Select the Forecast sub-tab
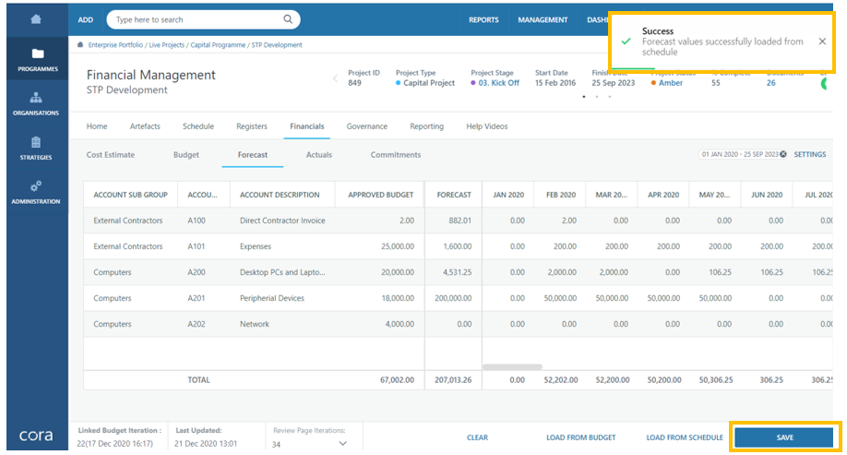847x455 pixels. 253,154
